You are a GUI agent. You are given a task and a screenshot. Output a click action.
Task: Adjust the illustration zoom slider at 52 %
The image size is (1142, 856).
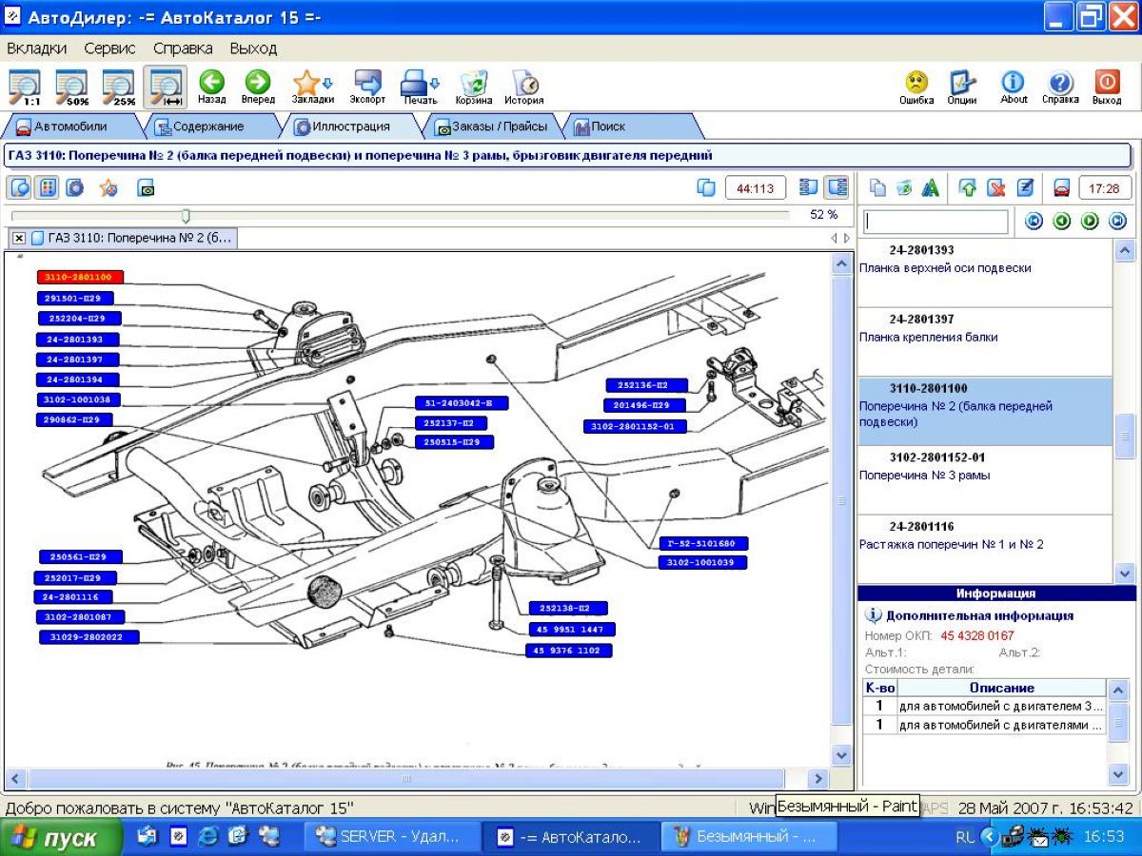pos(186,216)
